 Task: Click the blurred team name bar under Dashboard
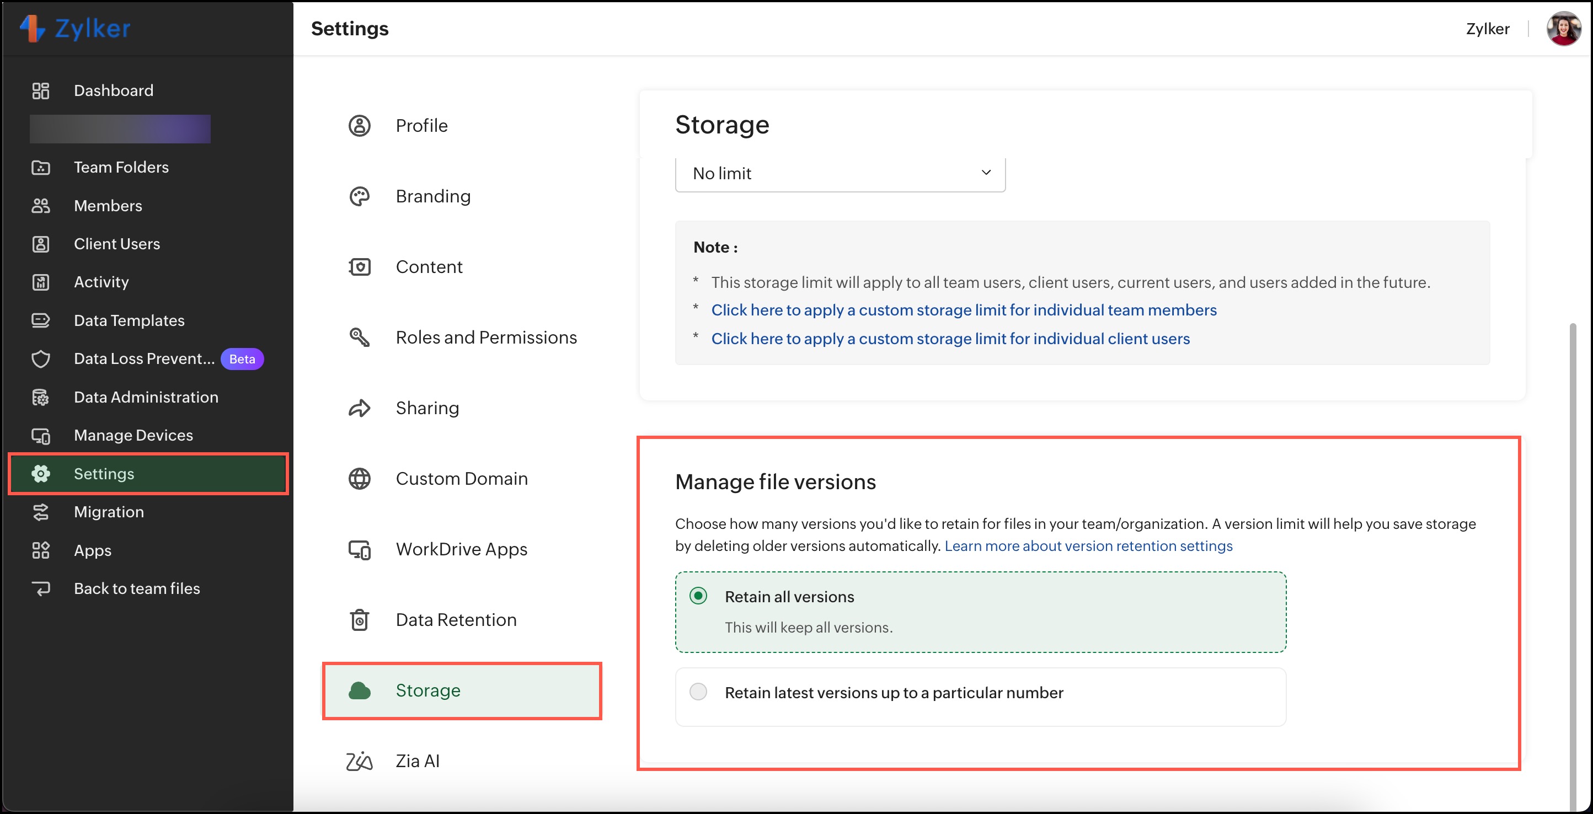[x=120, y=129]
